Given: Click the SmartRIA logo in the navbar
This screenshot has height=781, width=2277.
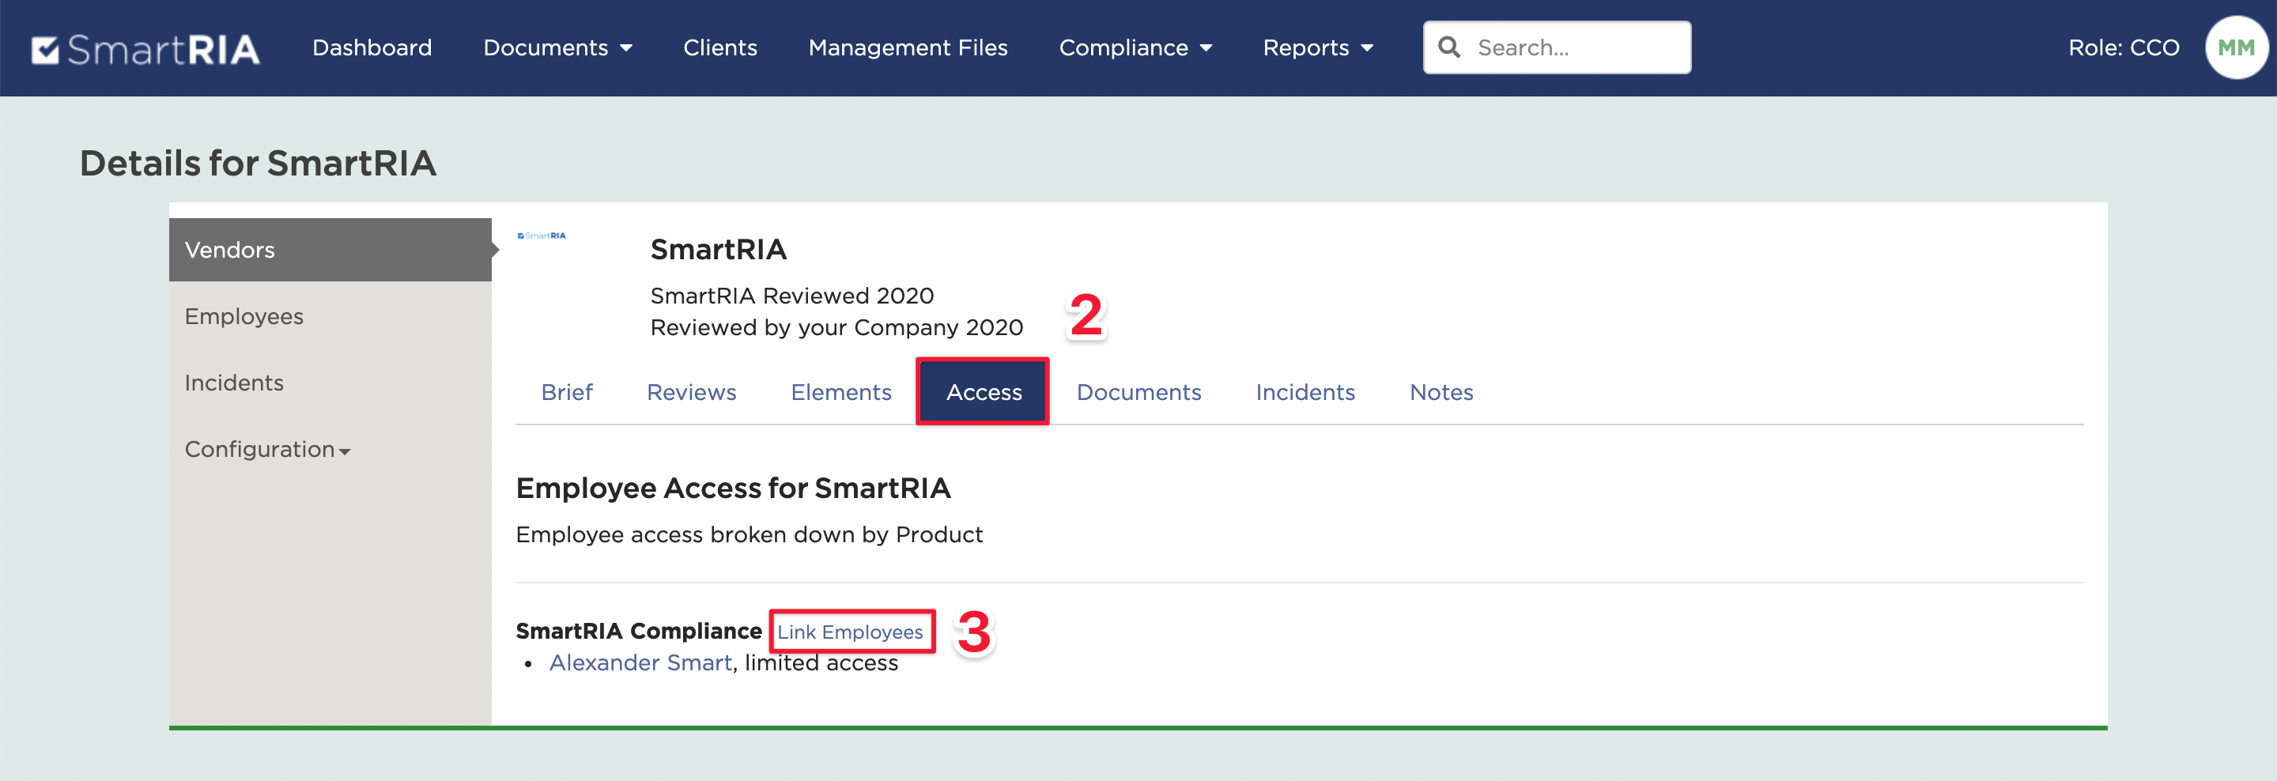Looking at the screenshot, I should pyautogui.click(x=145, y=48).
